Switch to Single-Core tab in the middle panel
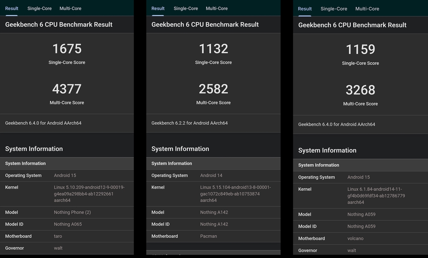The height and width of the screenshot is (258, 428). tap(186, 8)
